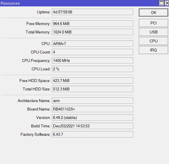
Task: Select the Free Memory value 964.6 MiB
Action: [93, 24]
